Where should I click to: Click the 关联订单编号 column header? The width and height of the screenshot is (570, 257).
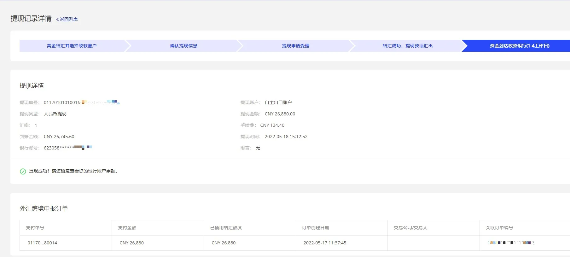(x=499, y=228)
